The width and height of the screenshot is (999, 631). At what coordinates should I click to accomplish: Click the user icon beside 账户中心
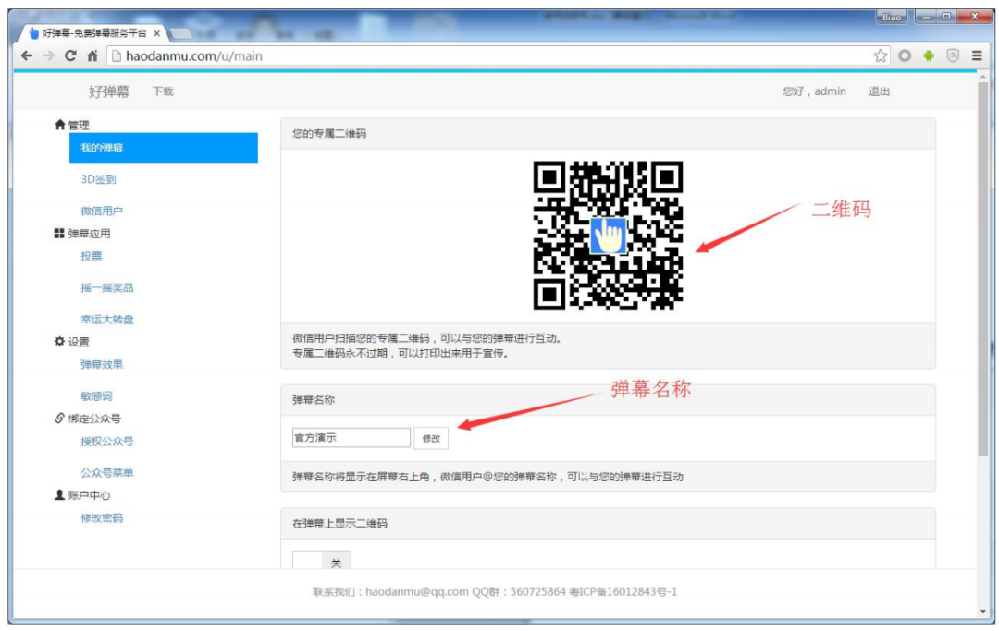click(59, 495)
